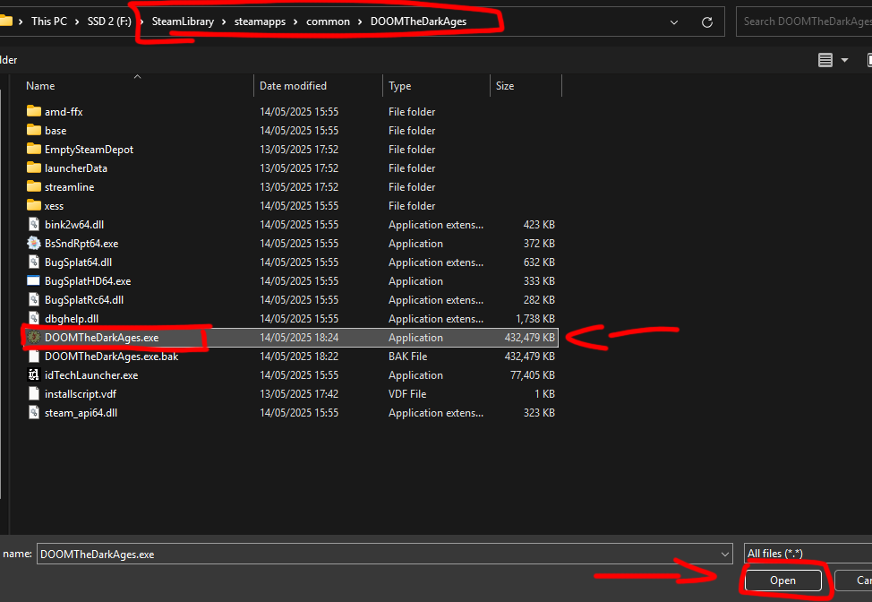Select the launcherData folder icon
The height and width of the screenshot is (602, 872).
click(34, 168)
